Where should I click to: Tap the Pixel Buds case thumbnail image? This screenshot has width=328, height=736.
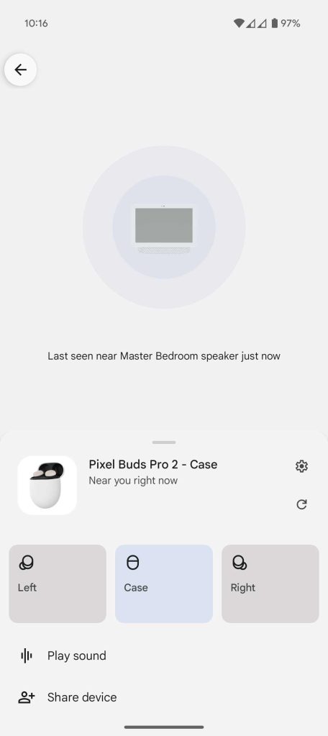(x=47, y=486)
